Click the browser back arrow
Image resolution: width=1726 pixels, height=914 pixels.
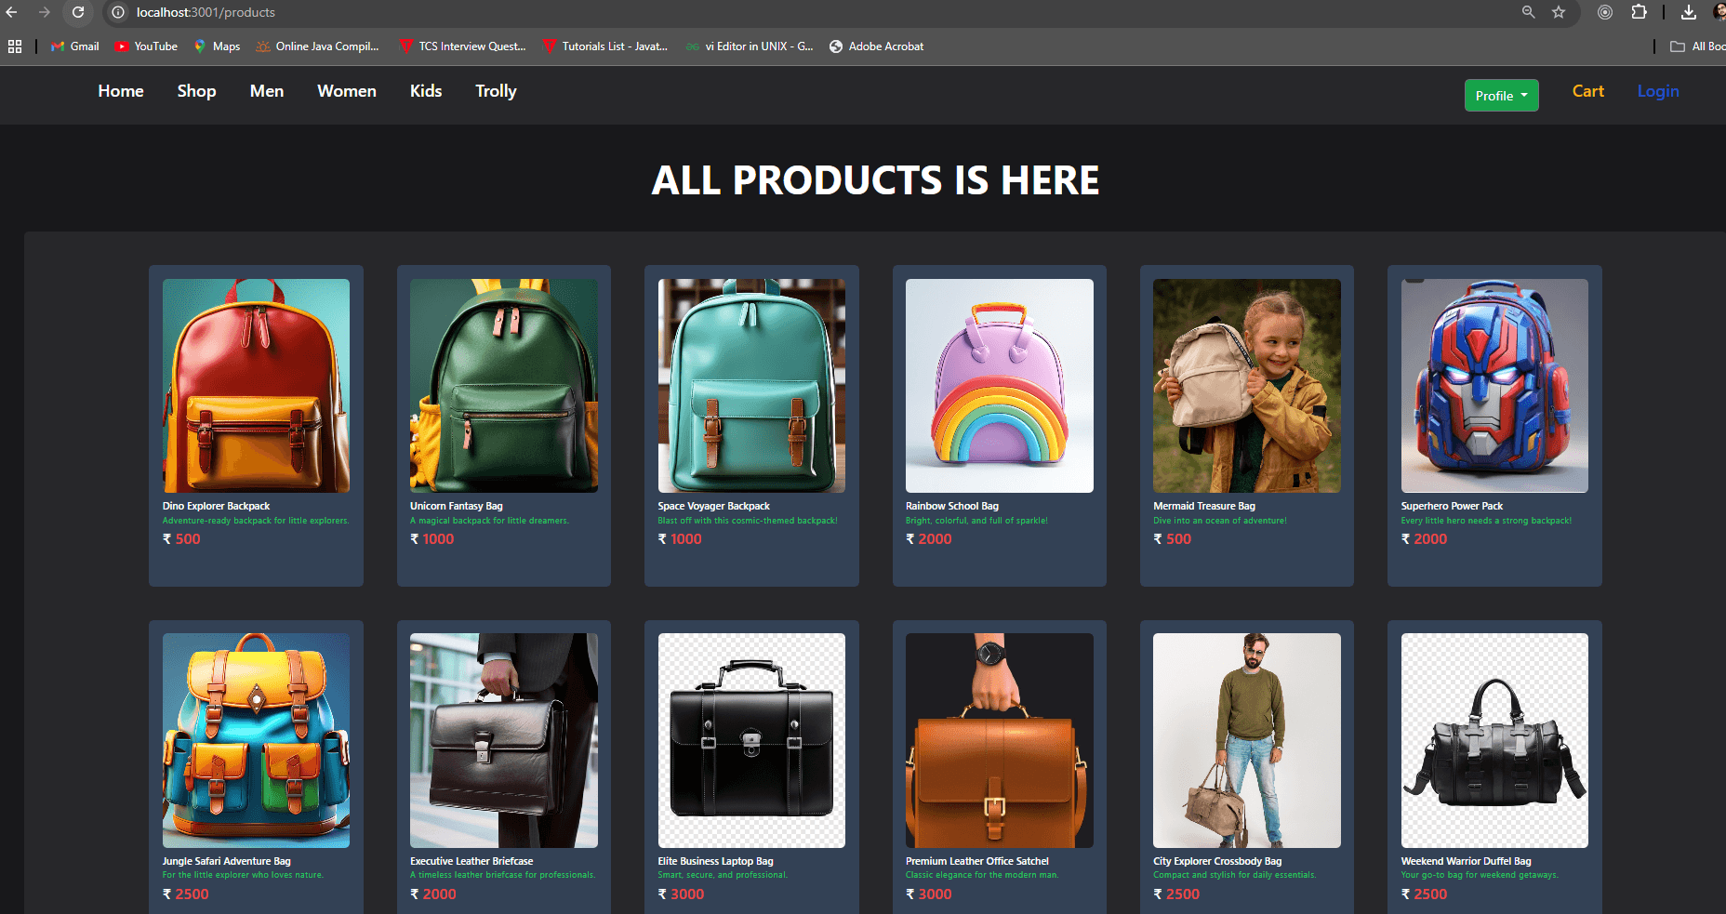coord(12,12)
